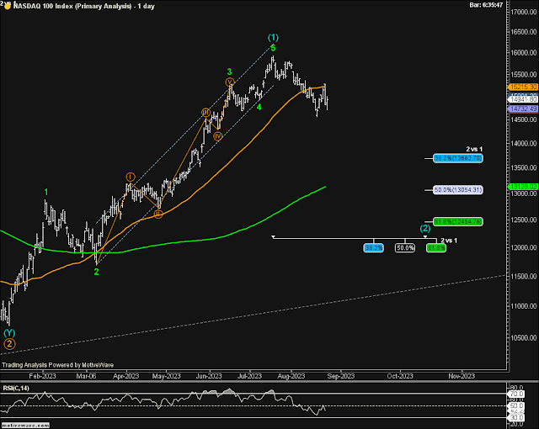
Task: Click the Mar-06 date axis label
Action: pos(86,376)
